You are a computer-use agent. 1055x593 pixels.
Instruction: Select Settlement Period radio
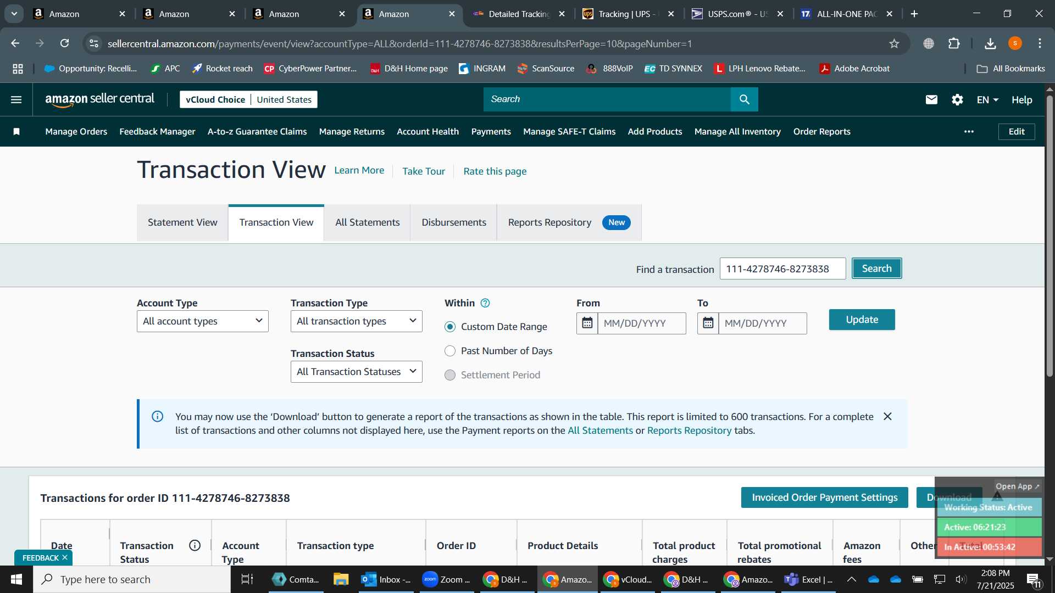coord(450,375)
